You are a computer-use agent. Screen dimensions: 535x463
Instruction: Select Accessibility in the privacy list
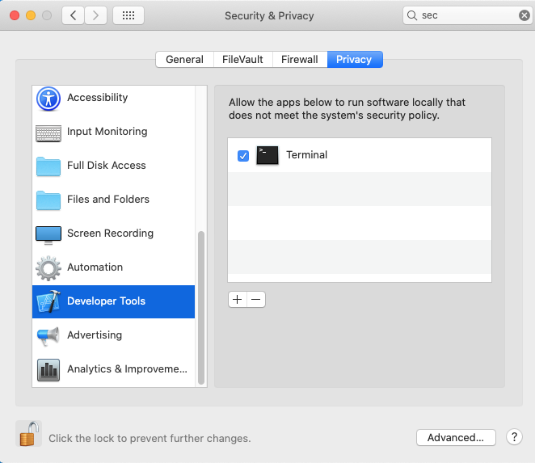97,98
